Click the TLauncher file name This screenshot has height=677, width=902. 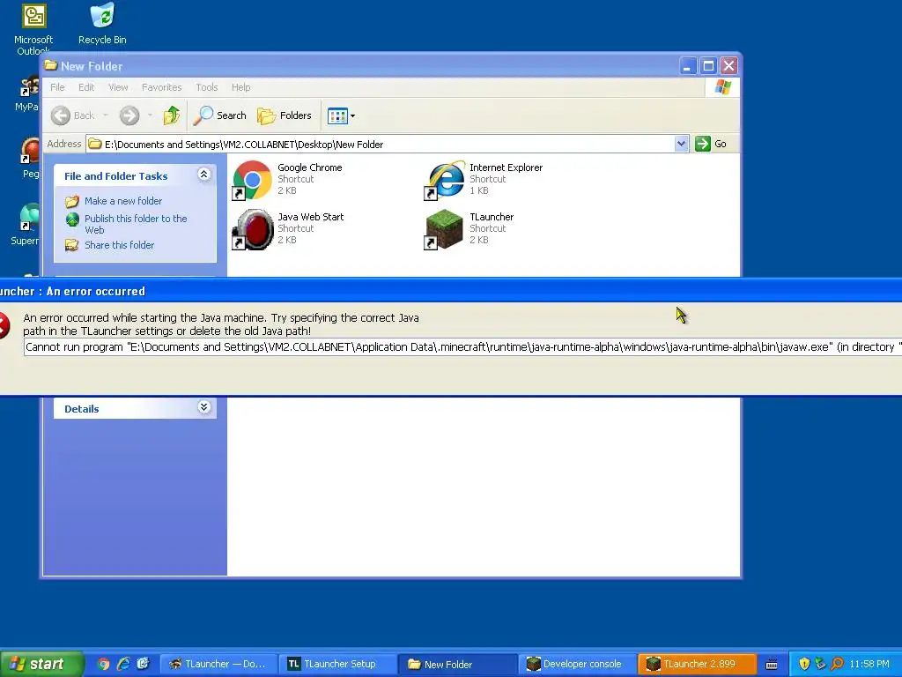(x=492, y=217)
